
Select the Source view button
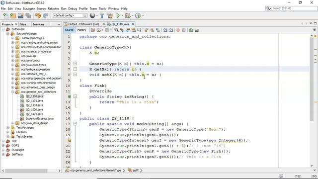coord(69,30)
